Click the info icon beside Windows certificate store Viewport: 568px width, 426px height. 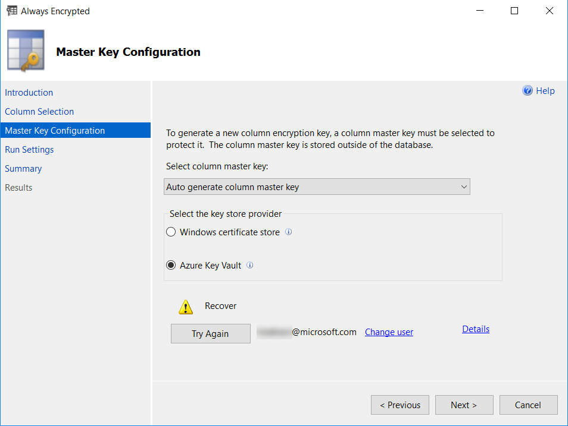pos(289,232)
